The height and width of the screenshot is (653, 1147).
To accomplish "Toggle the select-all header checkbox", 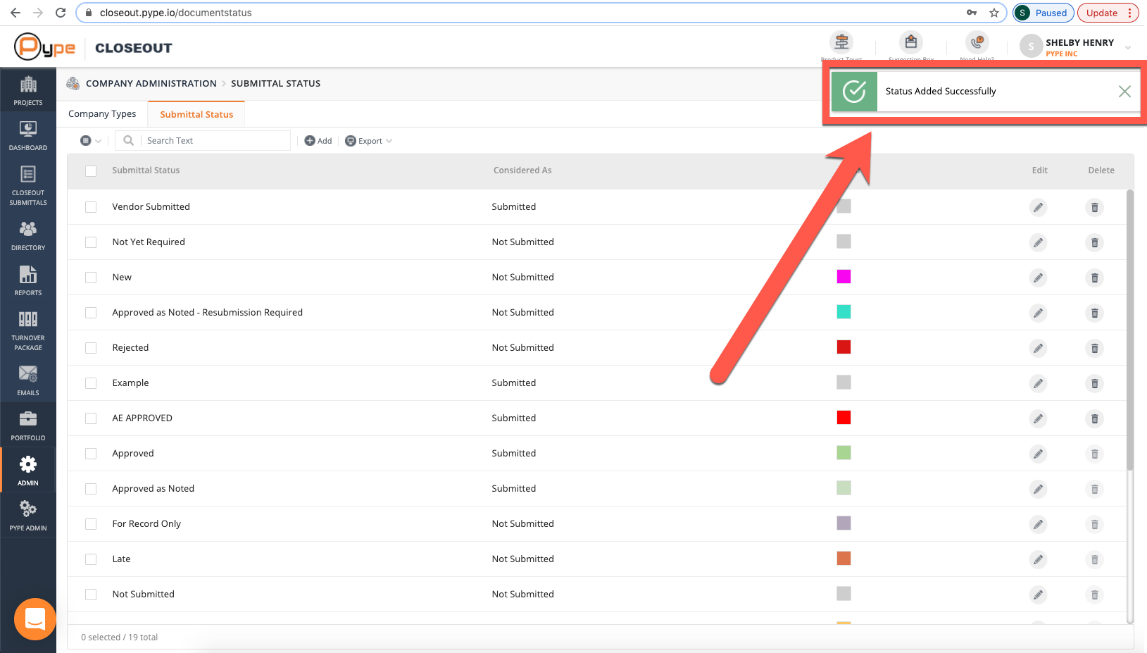I will point(91,171).
